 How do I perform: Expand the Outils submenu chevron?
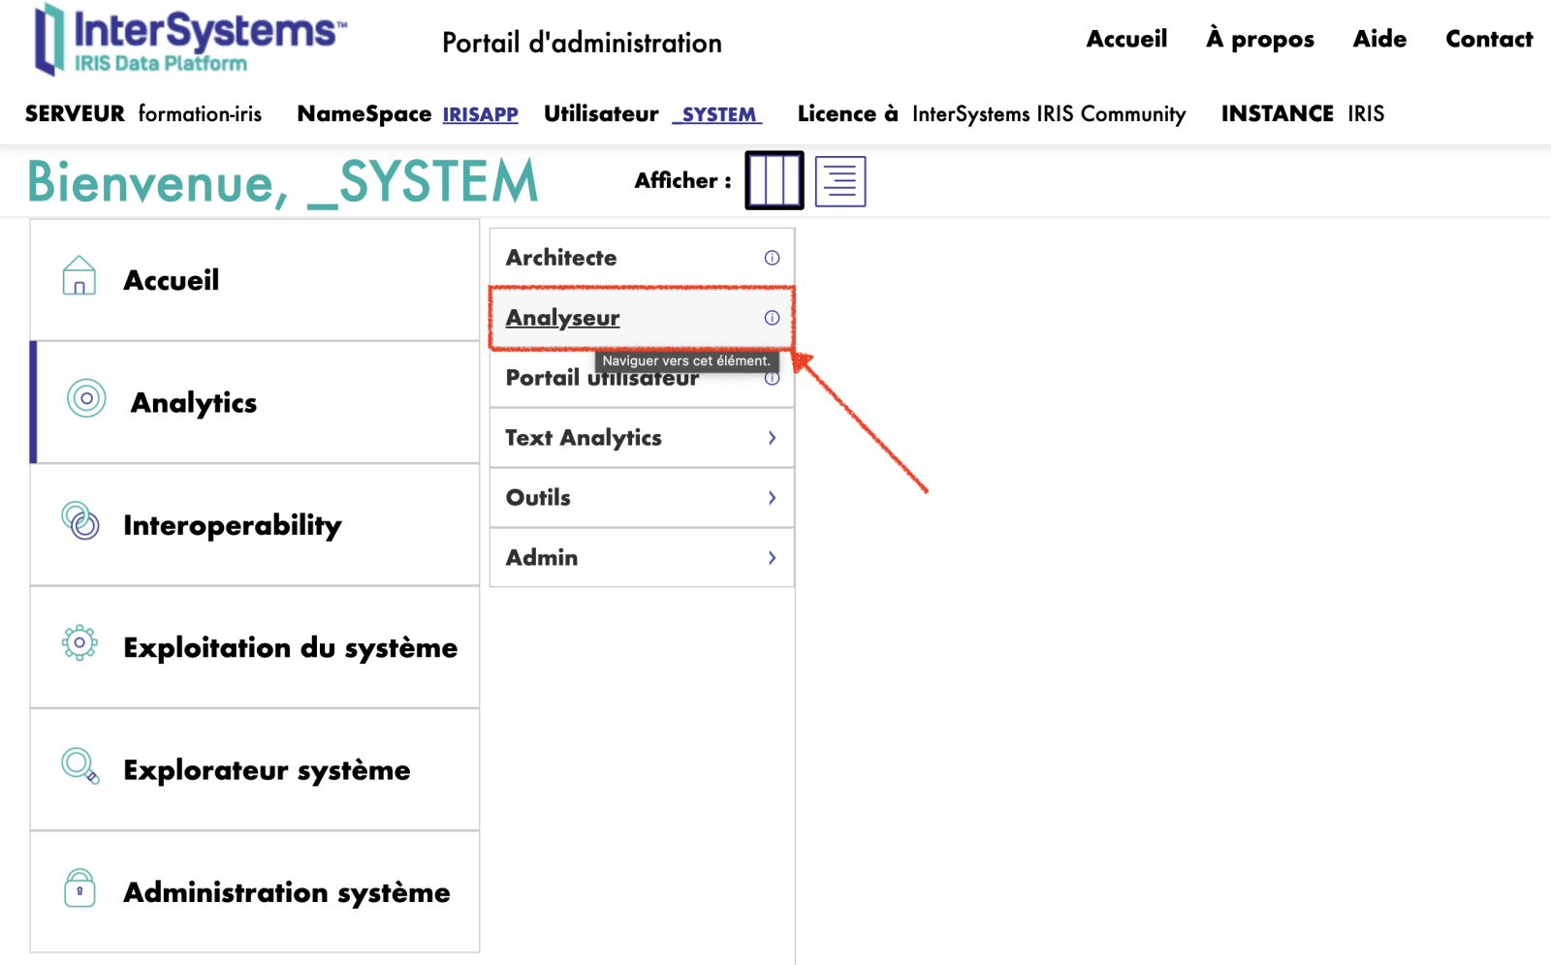(772, 498)
